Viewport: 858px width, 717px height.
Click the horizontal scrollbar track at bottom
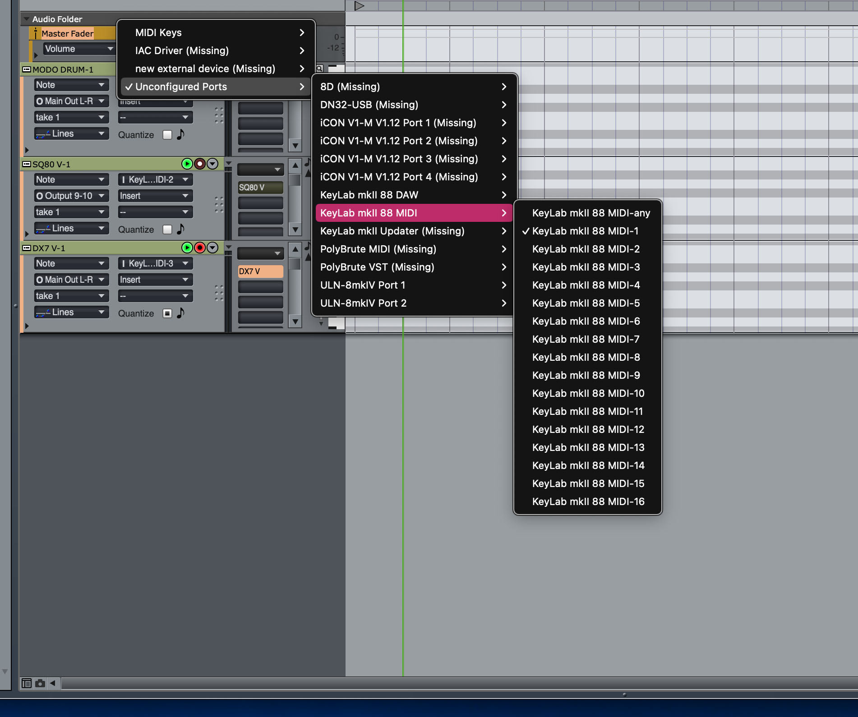pyautogui.click(x=459, y=683)
